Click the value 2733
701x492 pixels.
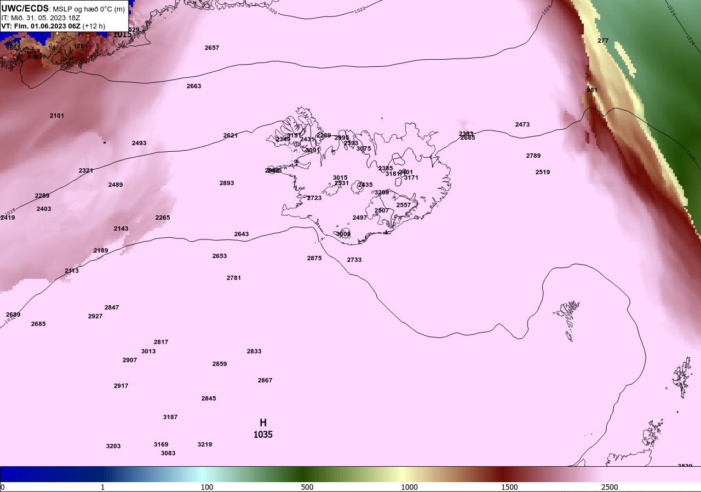coord(354,260)
